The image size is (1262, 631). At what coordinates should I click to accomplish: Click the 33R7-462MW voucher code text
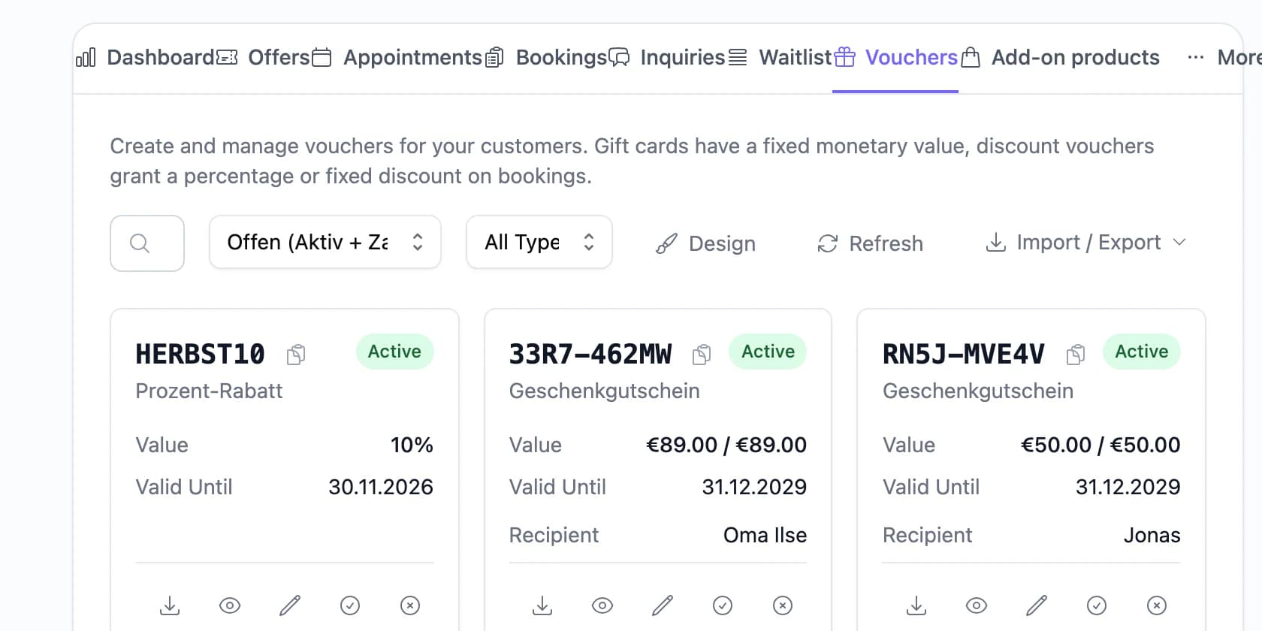tap(590, 354)
